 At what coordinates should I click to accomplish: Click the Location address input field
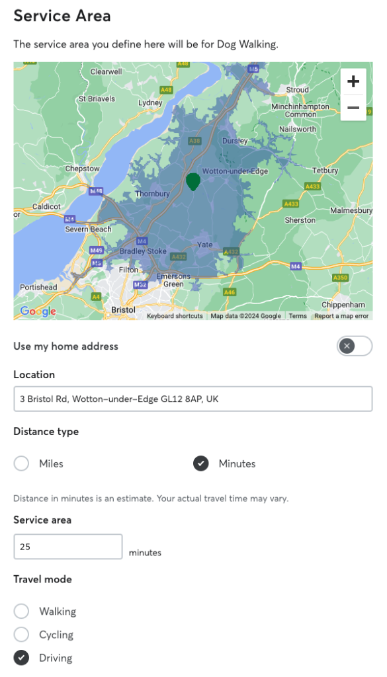click(x=193, y=399)
